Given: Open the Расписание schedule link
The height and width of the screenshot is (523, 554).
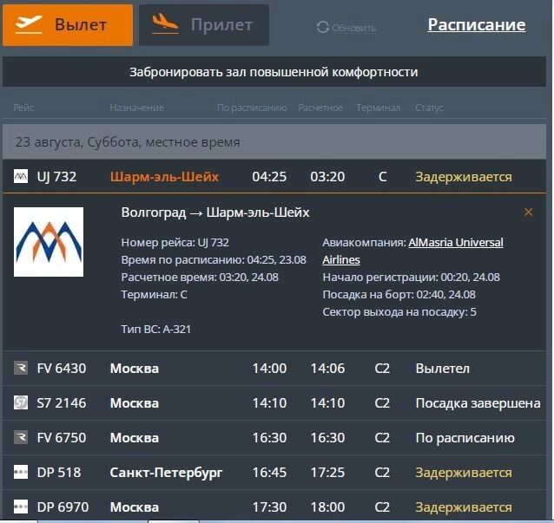Looking at the screenshot, I should pyautogui.click(x=476, y=25).
